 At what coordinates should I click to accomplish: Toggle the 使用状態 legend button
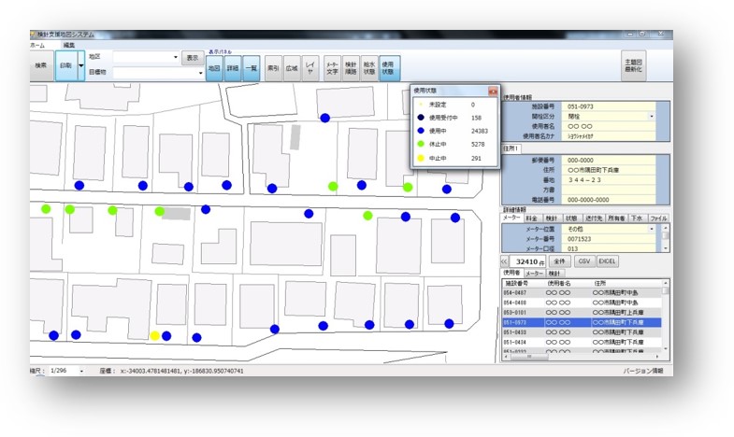388,68
